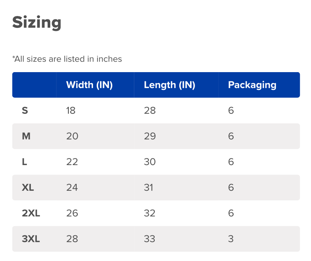Select the S size row label

pos(25,110)
